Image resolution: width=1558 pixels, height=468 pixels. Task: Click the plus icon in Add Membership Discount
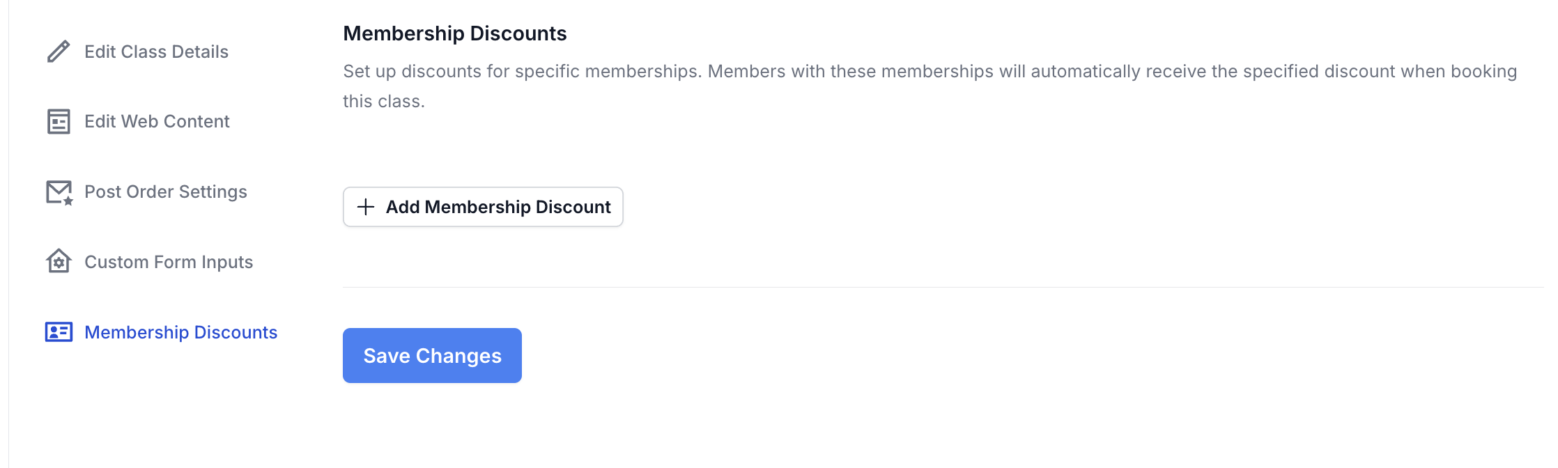366,207
